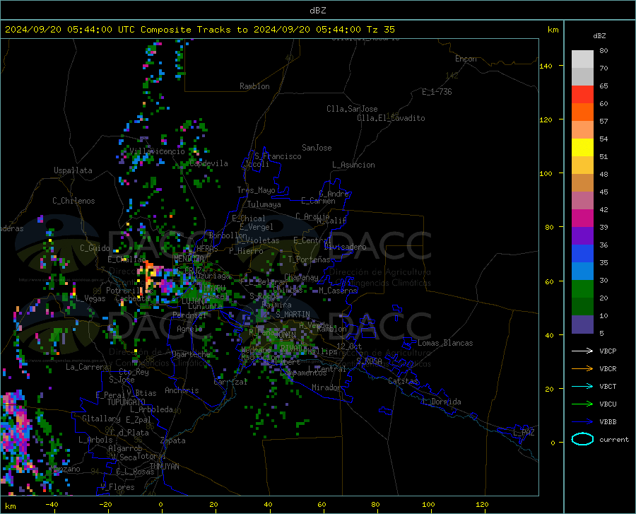Viewport: 636px width, 514px height.
Task: Click the '100' tick on the bottom x-axis
Action: click(x=429, y=505)
